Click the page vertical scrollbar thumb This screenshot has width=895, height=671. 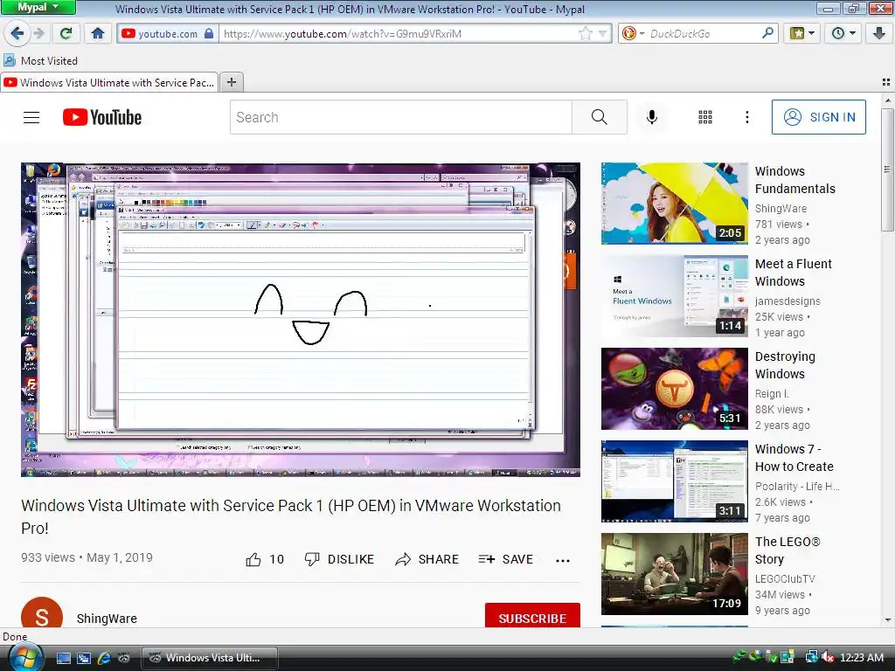tap(887, 170)
